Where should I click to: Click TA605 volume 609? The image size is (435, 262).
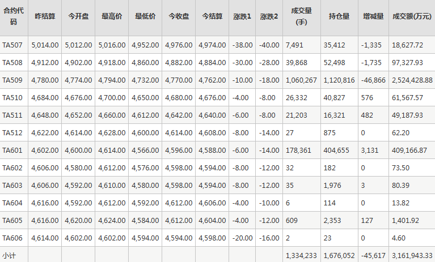tap(292, 221)
